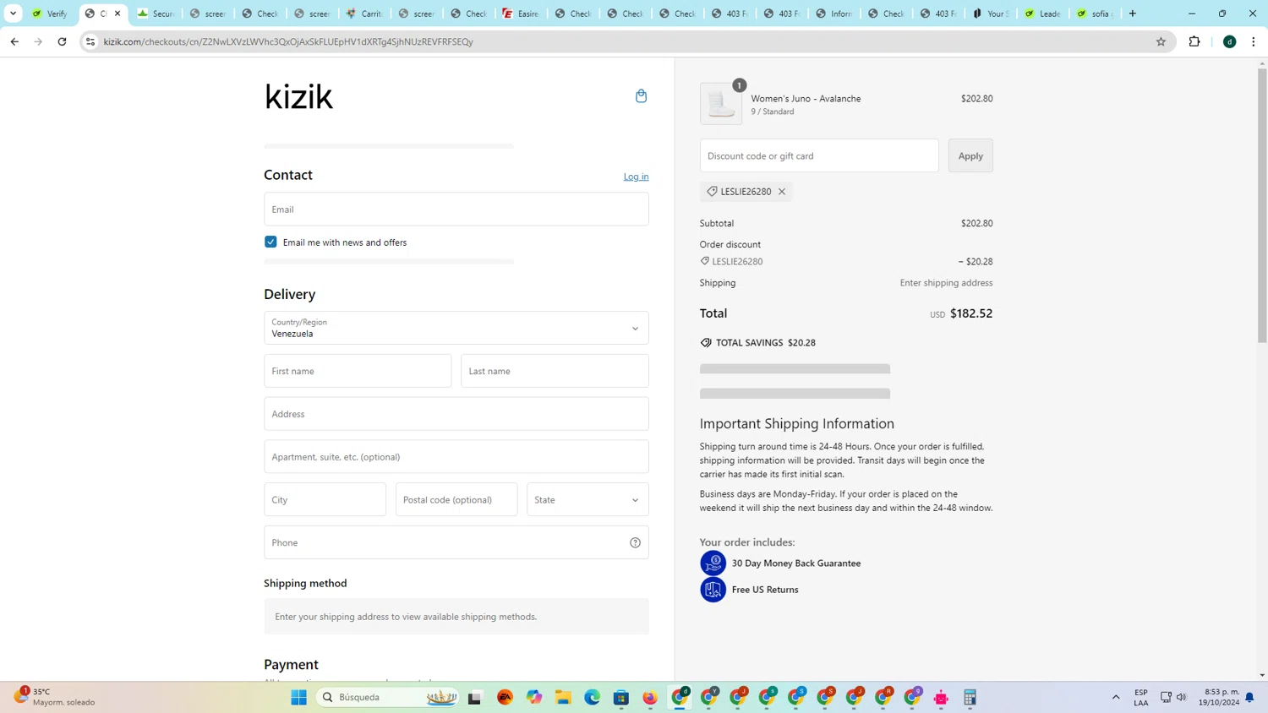
Task: Click the Women's Juno product thumbnail
Action: click(721, 104)
